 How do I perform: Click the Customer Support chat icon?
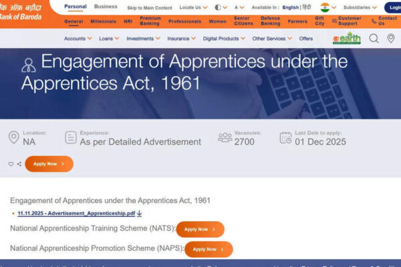[x=334, y=21]
